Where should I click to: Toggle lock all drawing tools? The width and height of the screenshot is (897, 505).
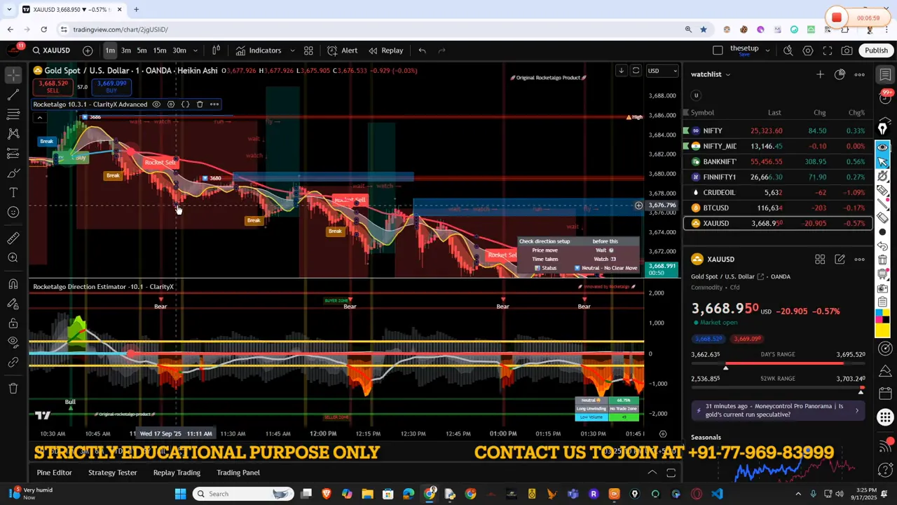pyautogui.click(x=13, y=323)
